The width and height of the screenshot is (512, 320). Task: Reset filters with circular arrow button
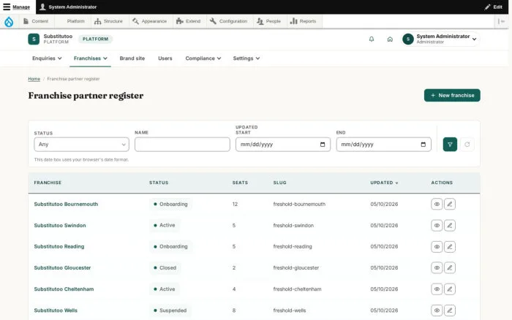coord(467,145)
